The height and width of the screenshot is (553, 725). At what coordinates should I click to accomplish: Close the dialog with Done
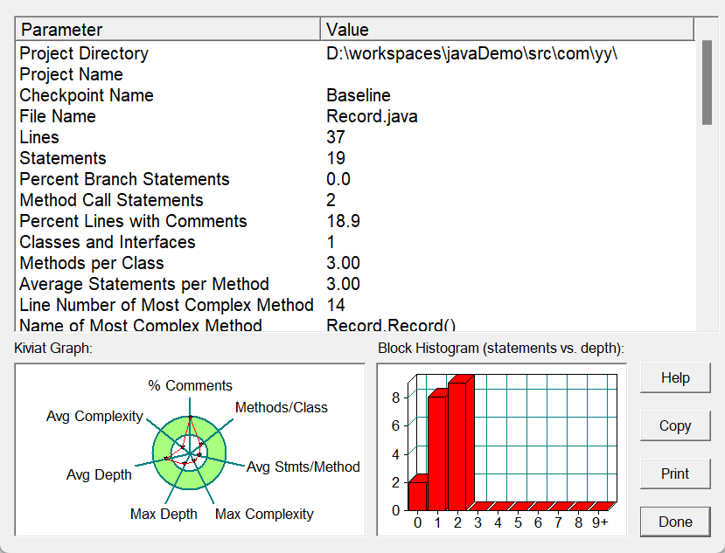tap(675, 522)
